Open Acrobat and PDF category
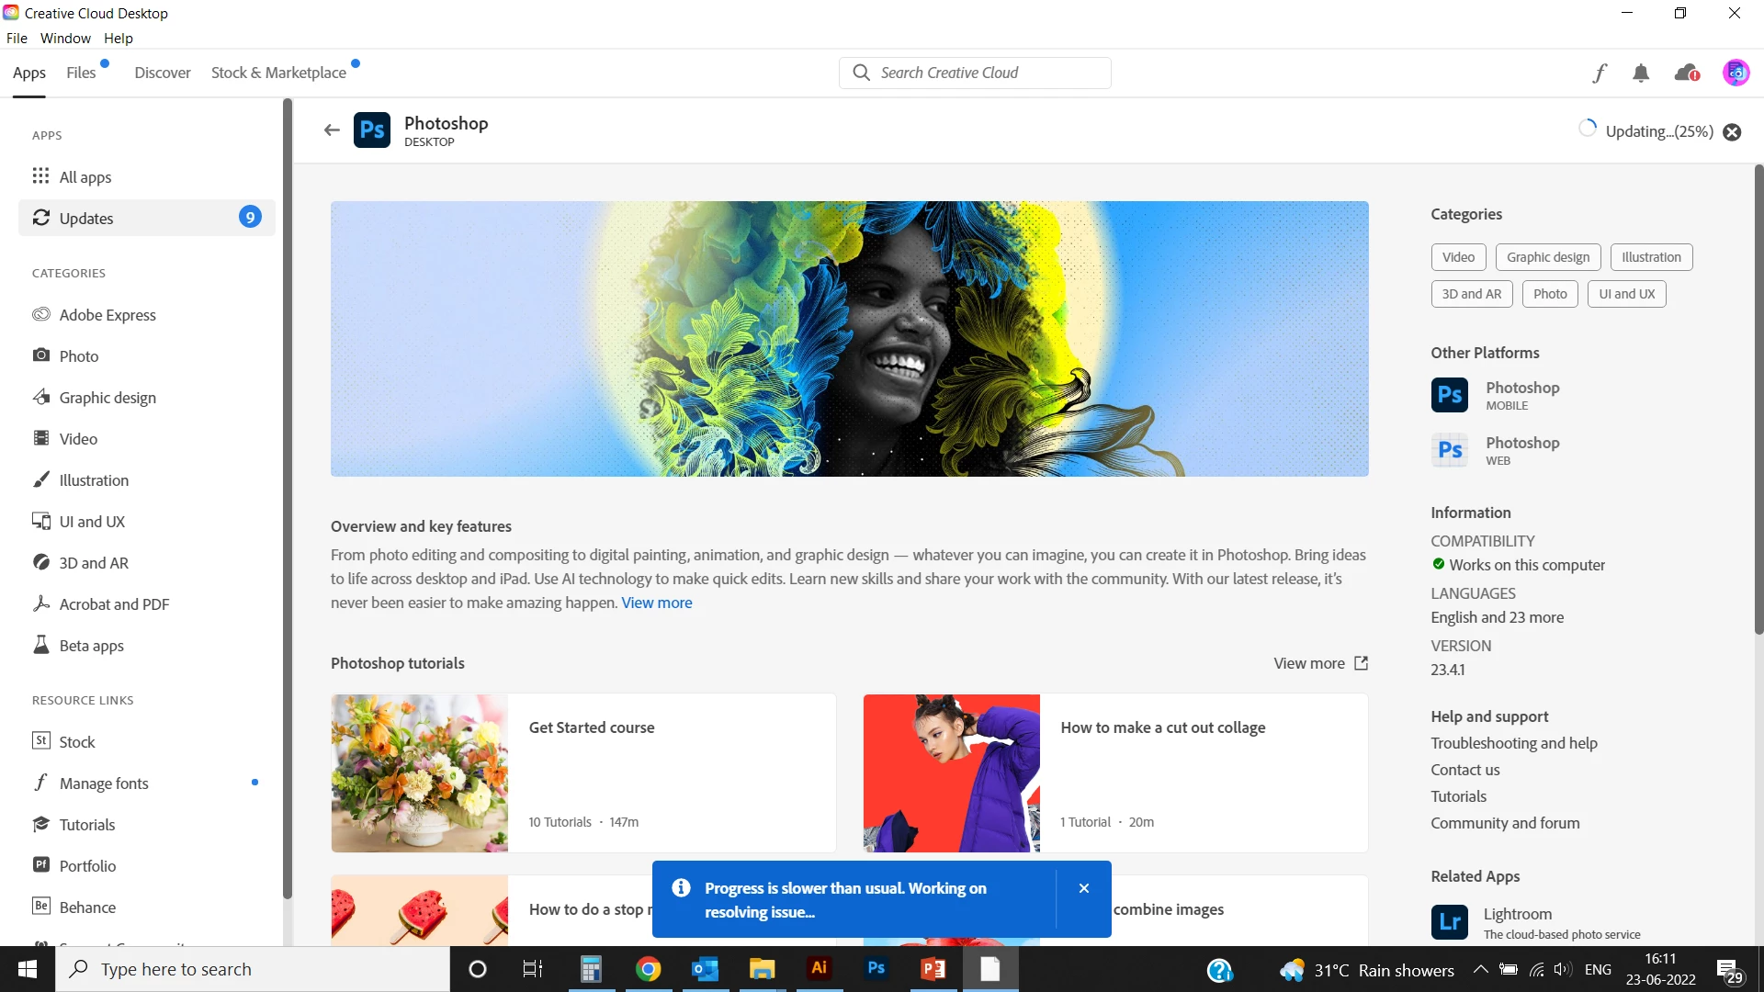Image resolution: width=1764 pixels, height=992 pixels. pyautogui.click(x=114, y=604)
